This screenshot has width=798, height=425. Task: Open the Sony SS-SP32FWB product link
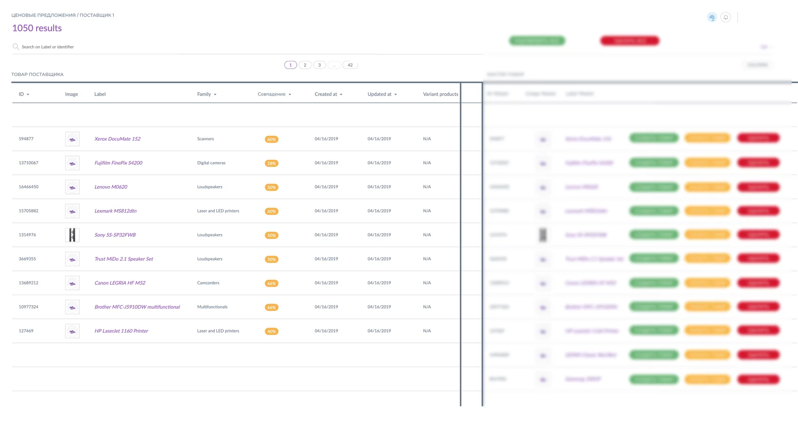click(115, 235)
